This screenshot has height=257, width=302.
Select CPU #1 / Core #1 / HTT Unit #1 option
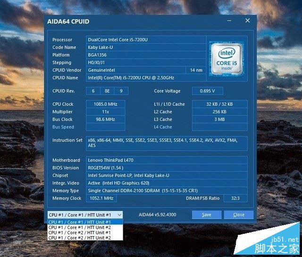(x=85, y=222)
